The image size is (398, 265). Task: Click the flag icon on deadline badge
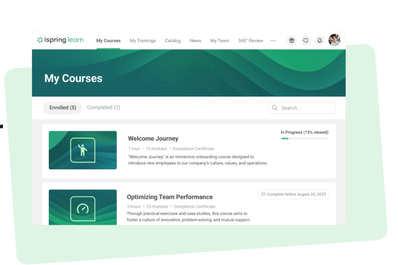264,194
